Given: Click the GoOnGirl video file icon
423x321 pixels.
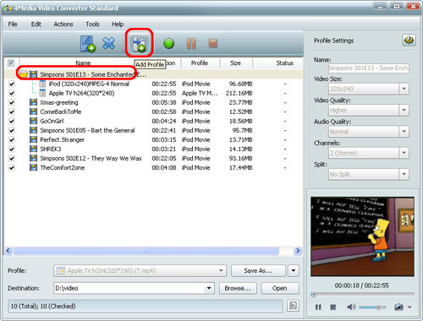Looking at the screenshot, I should (33, 121).
